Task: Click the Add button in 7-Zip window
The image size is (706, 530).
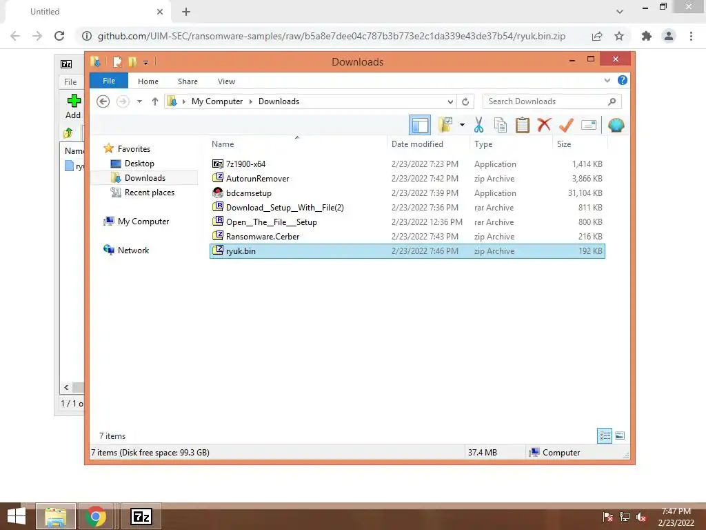Action: click(73, 106)
